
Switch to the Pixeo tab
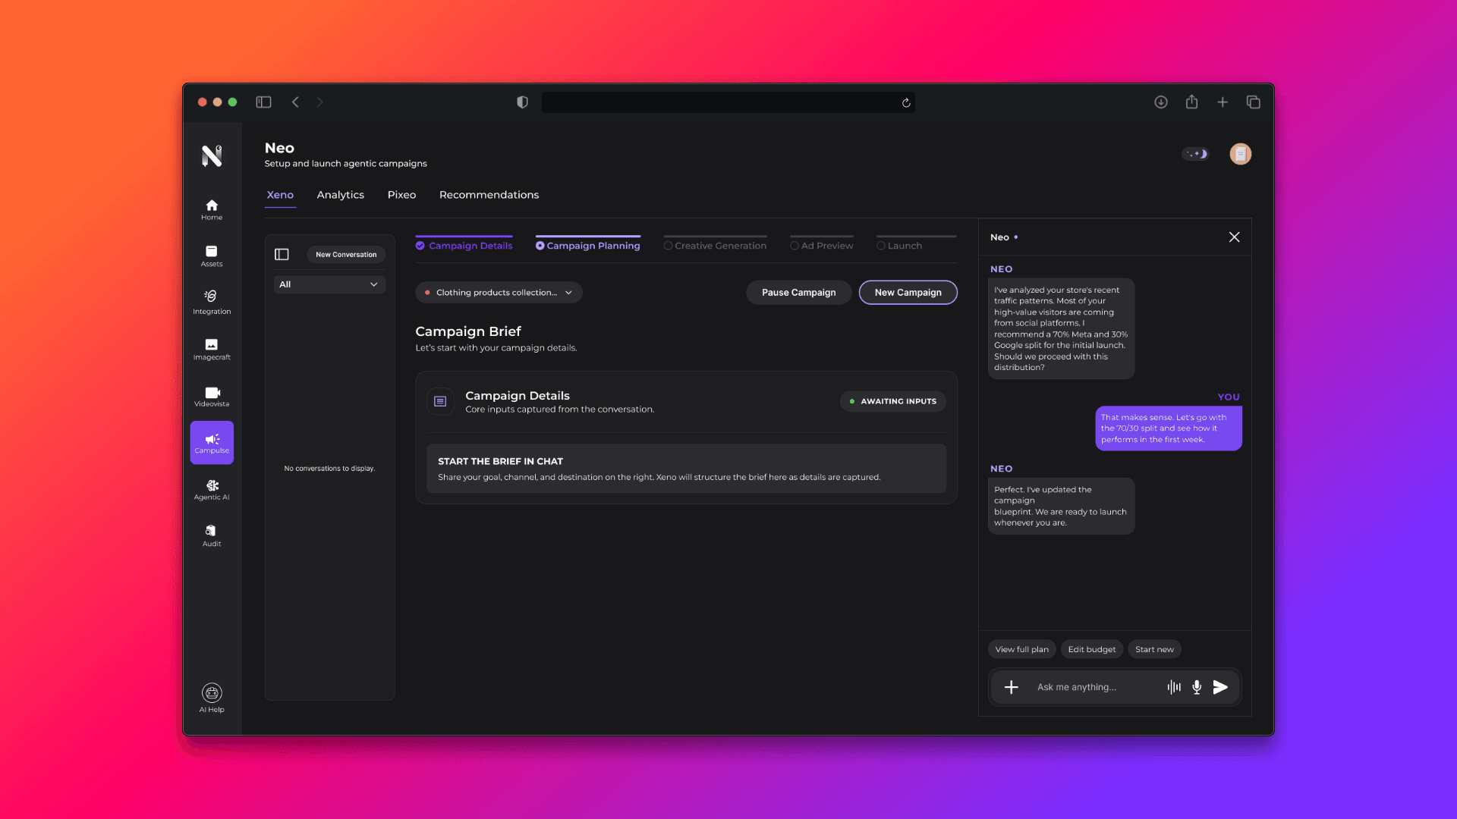[401, 195]
